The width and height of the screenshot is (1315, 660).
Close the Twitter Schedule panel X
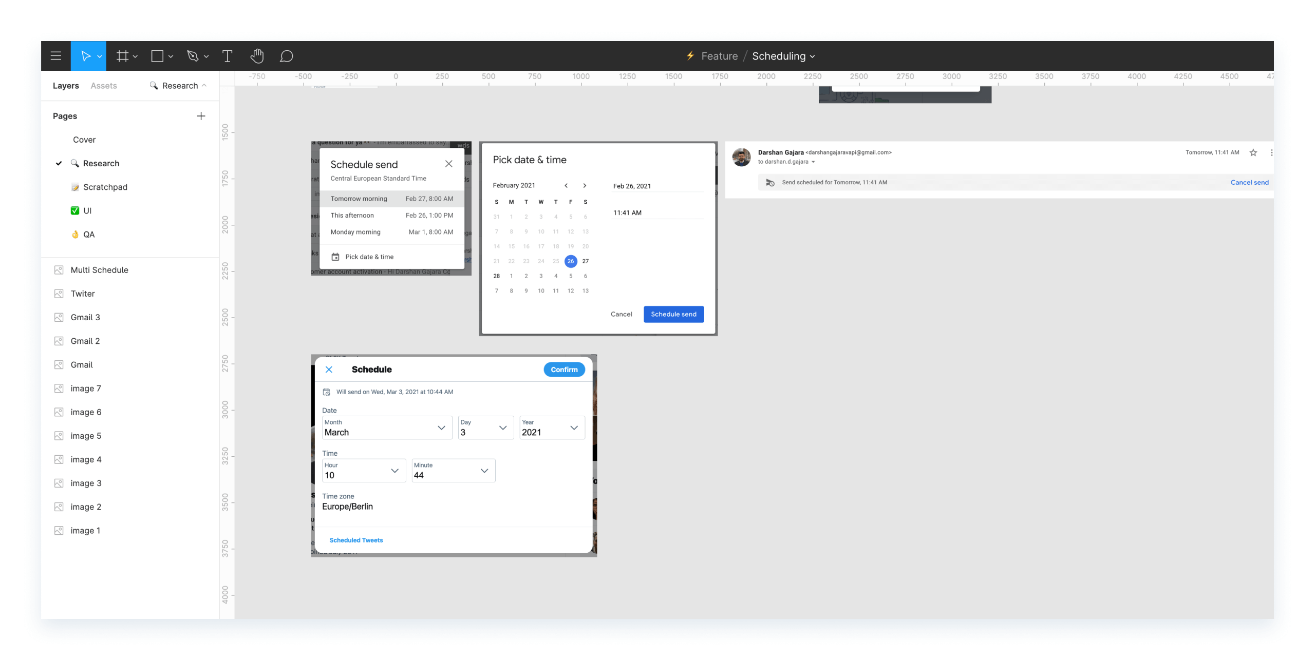(x=329, y=370)
